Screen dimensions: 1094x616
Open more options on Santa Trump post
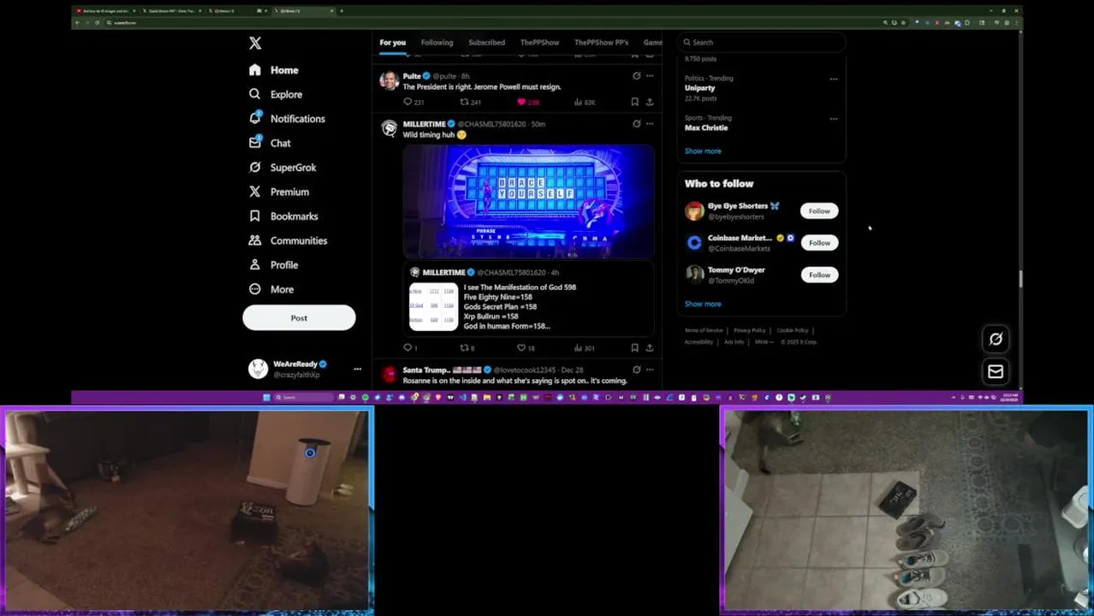(650, 370)
